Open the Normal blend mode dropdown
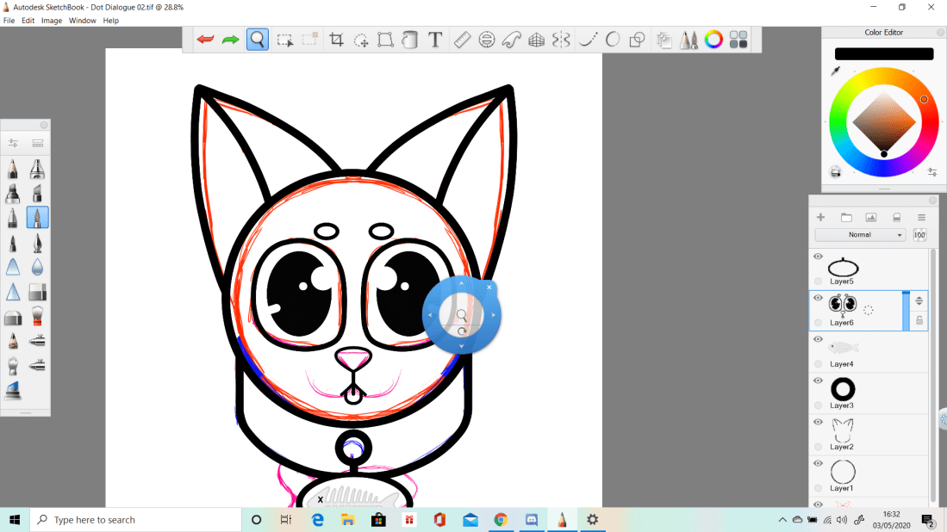The image size is (947, 532). [x=860, y=235]
